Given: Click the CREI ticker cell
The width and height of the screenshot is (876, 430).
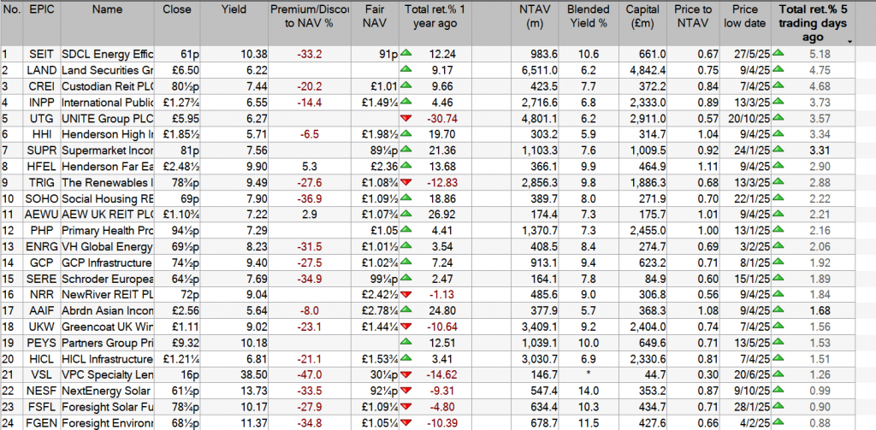Looking at the screenshot, I should pos(40,85).
